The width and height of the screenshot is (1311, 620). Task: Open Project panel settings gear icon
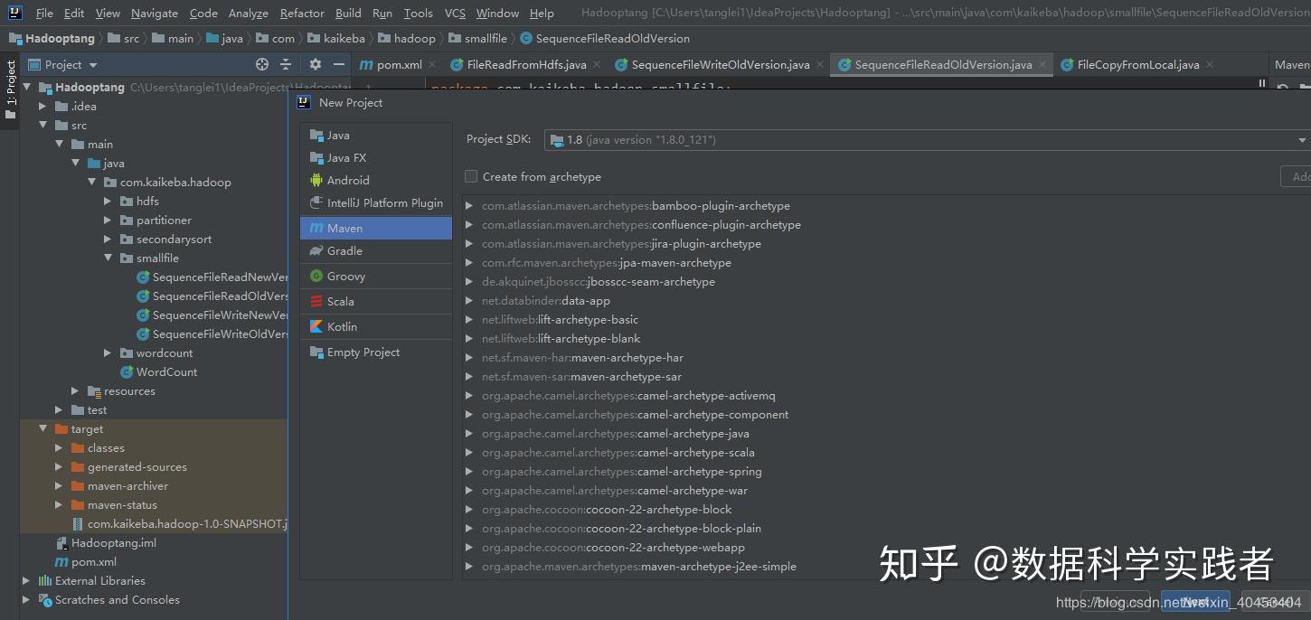tap(315, 64)
